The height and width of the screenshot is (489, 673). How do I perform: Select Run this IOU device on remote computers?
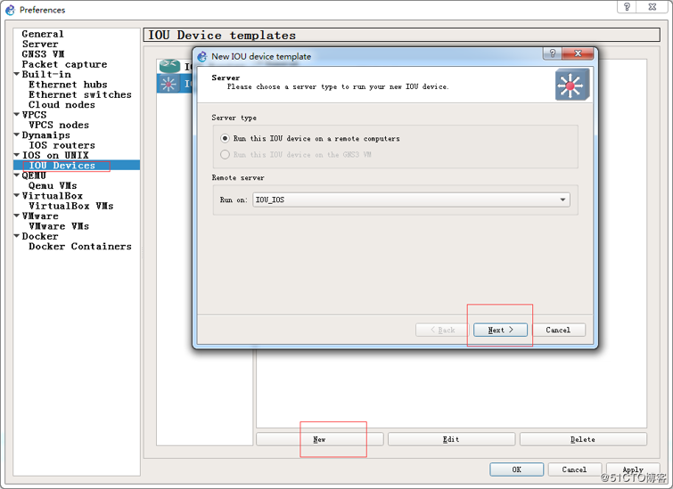pos(310,139)
